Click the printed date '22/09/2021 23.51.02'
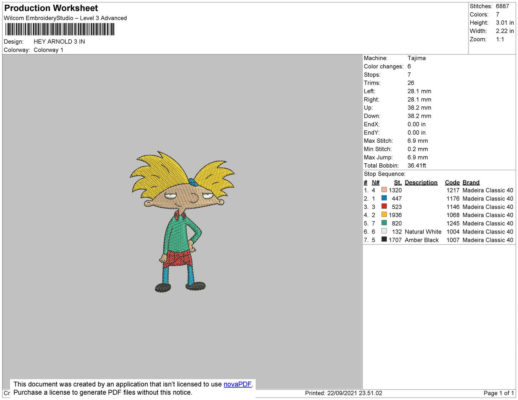The image size is (518, 400). click(355, 393)
